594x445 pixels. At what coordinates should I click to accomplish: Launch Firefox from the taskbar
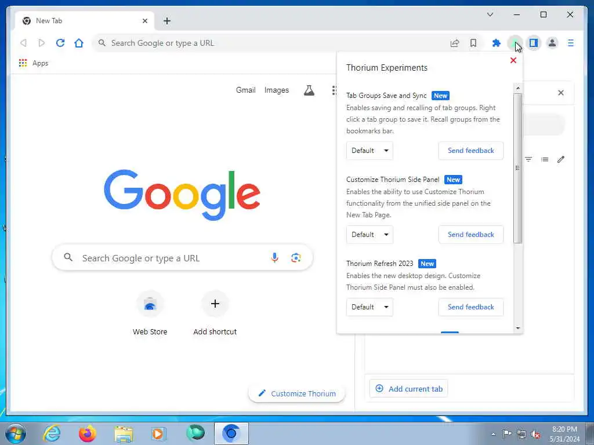(x=88, y=433)
